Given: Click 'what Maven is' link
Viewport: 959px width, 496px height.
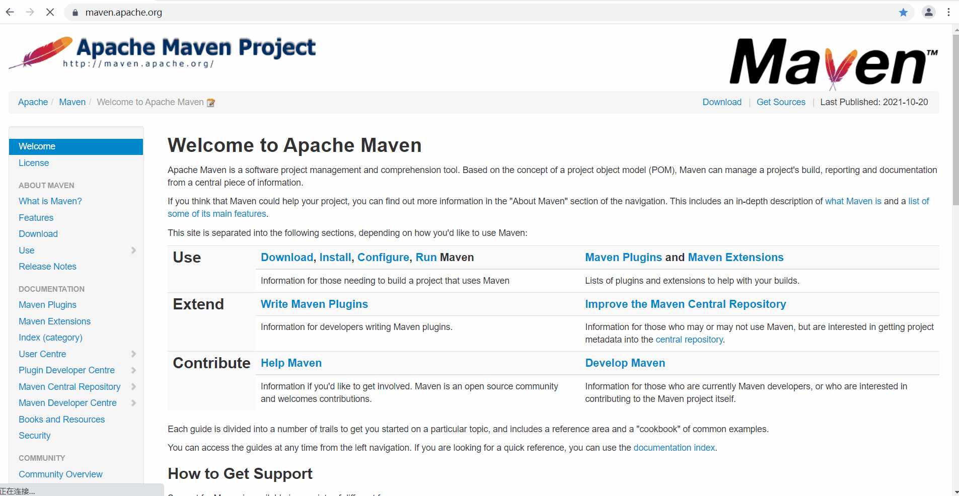Looking at the screenshot, I should [x=853, y=201].
